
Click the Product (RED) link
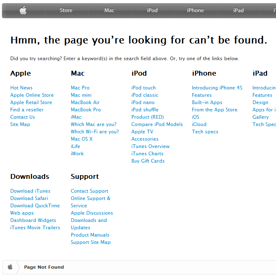pyautogui.click(x=148, y=117)
